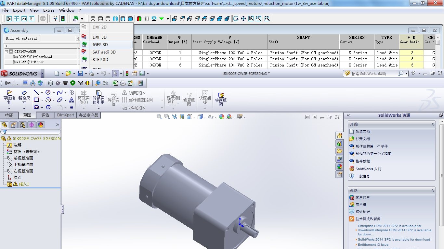Click the Entitlement ID Issue news link
The width and height of the screenshot is (444, 249).
(373, 245)
